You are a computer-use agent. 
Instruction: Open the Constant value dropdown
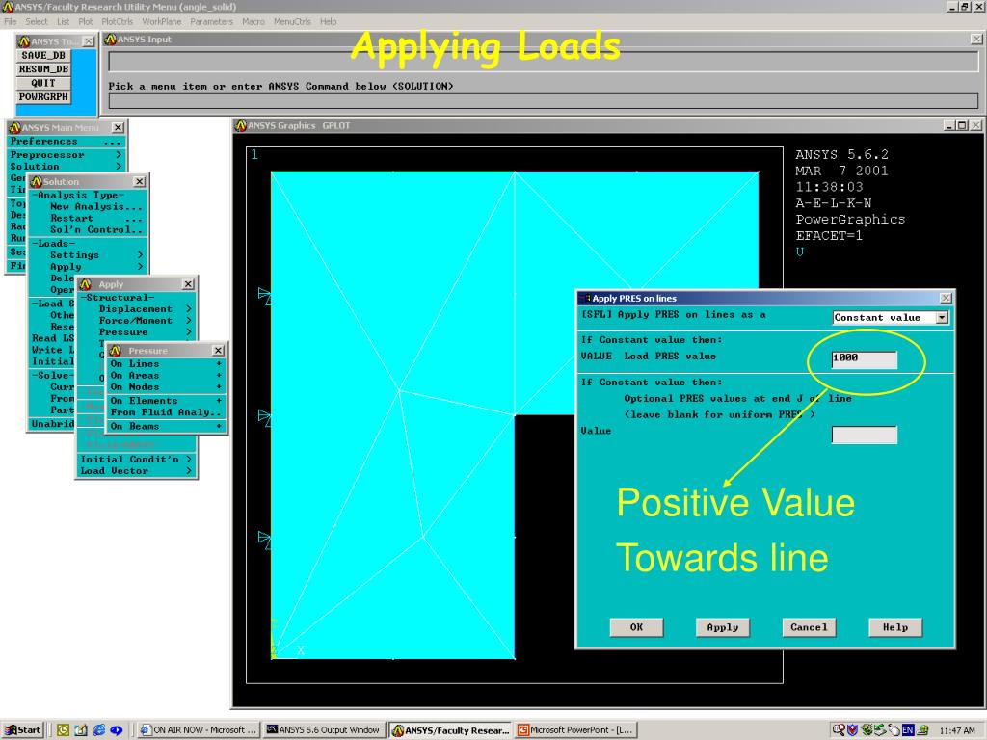coord(942,318)
